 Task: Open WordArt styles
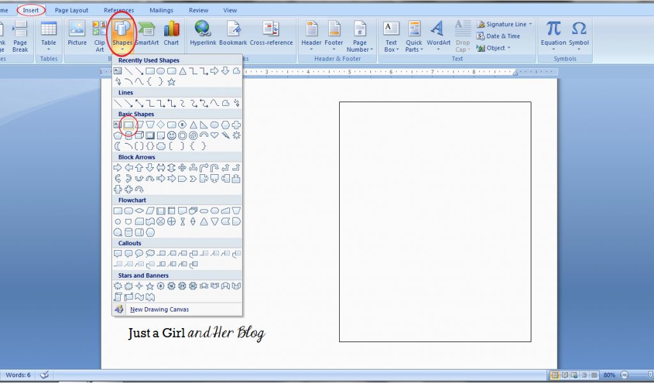point(438,35)
